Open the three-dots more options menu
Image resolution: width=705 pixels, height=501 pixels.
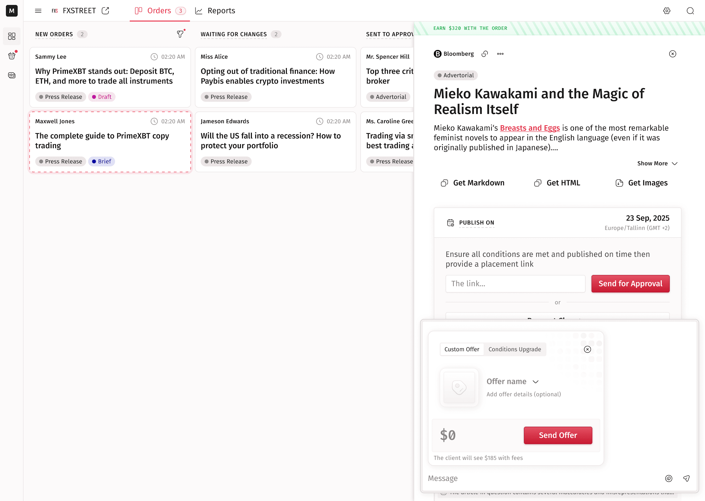pyautogui.click(x=500, y=54)
